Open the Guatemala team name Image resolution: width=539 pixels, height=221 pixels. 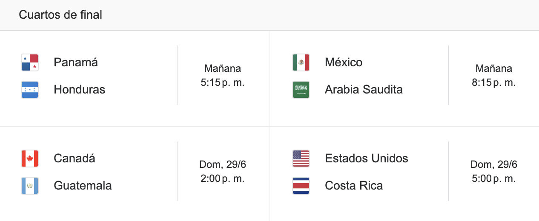(x=83, y=186)
